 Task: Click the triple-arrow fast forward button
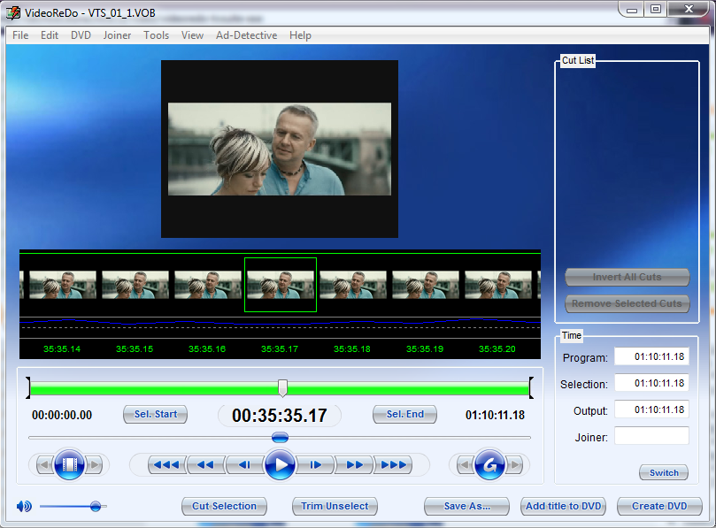coord(393,464)
